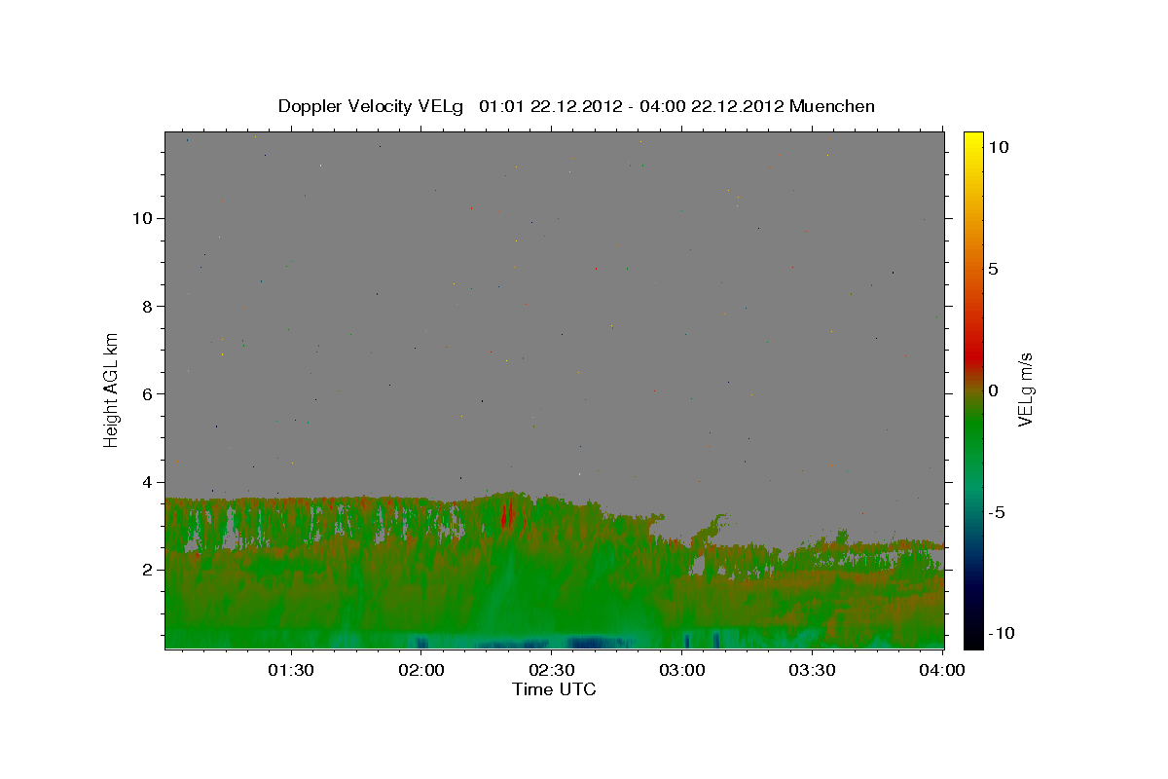Click the 03:00 time tick label
Viewport: 1168px width, 779px height.
(x=682, y=671)
